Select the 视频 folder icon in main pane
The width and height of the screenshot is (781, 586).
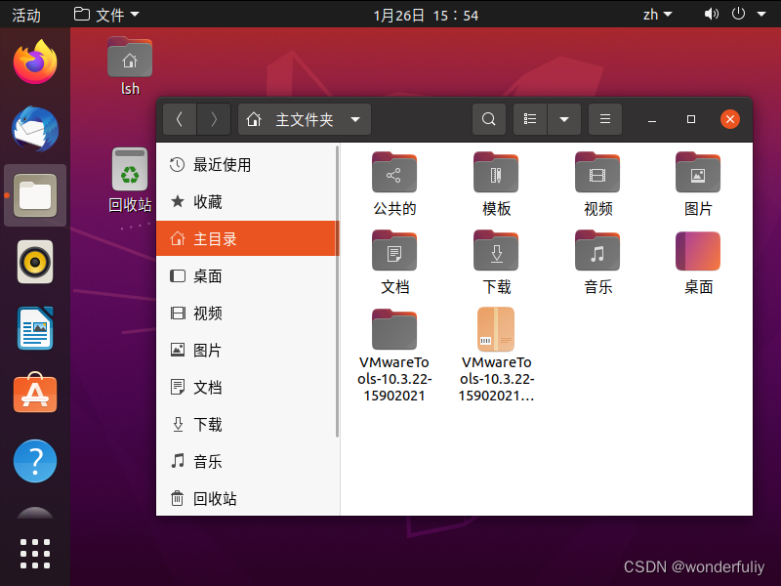pos(597,173)
